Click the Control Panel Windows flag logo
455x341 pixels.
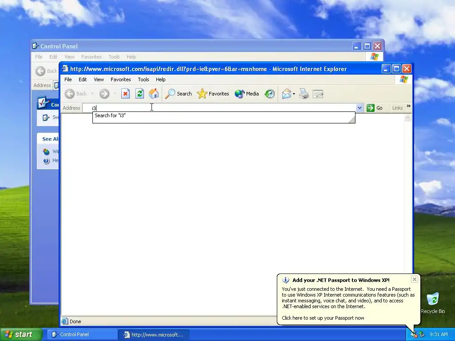click(x=374, y=56)
